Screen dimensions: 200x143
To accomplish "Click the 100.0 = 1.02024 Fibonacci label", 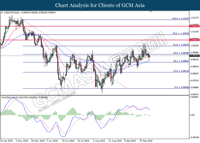I will pyautogui.click(x=181, y=19).
